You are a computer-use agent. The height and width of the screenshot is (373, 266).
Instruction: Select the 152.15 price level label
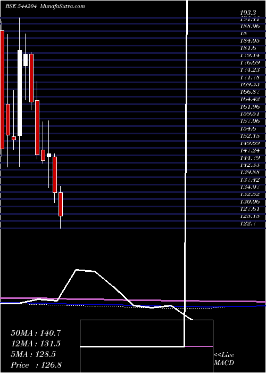250,136
